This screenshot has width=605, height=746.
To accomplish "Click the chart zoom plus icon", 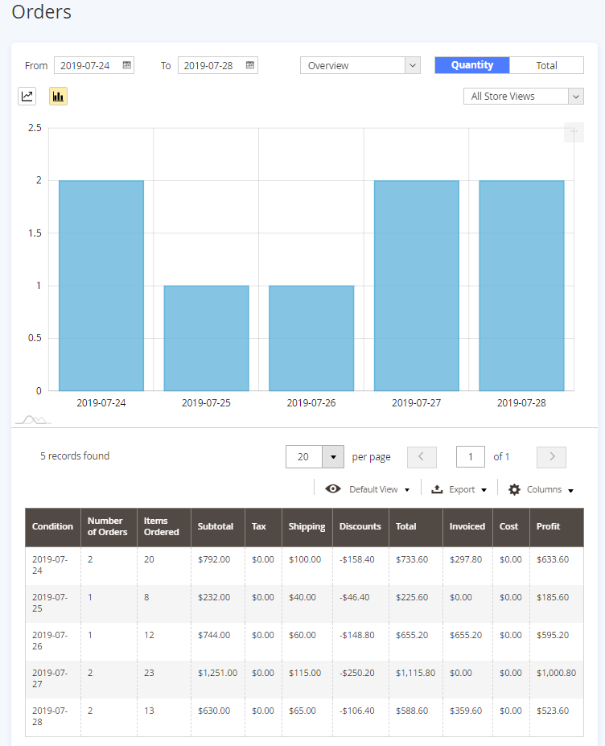I will coord(574,133).
